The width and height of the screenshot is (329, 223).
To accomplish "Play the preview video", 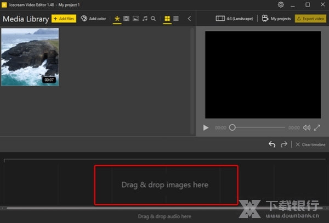I will 206,127.
